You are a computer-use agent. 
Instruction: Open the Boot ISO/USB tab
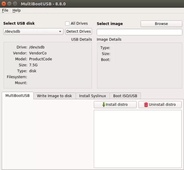point(125,96)
